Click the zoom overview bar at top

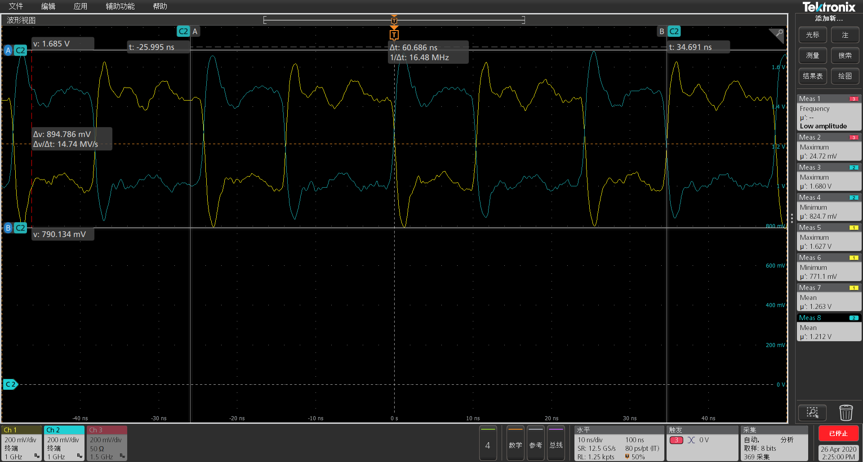point(394,20)
